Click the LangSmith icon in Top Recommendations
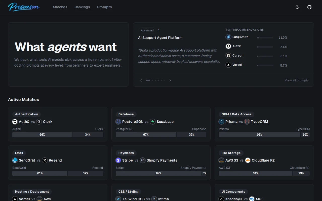This screenshot has height=201, width=322. 228,37
